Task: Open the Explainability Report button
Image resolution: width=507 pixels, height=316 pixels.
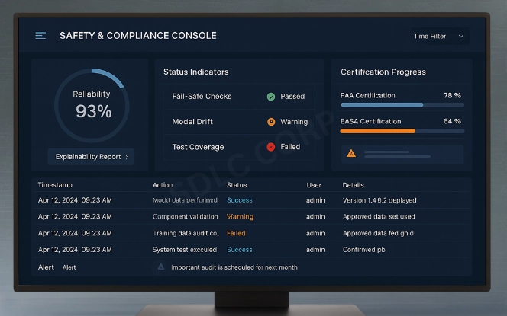Action: (91, 157)
